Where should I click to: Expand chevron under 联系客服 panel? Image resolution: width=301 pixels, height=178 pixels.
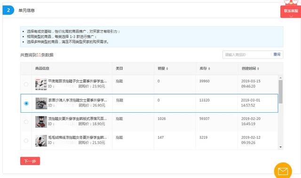pos(291,16)
